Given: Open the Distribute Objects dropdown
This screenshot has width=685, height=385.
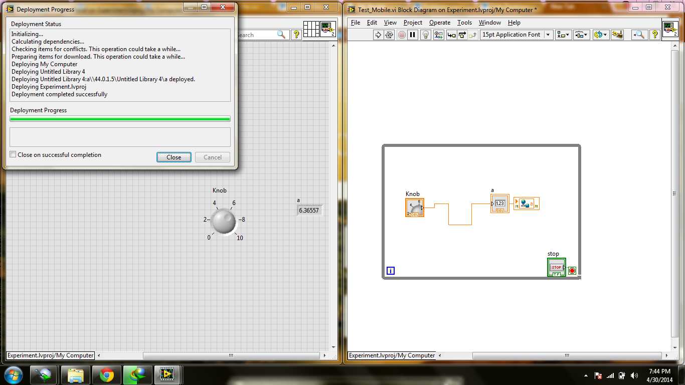Looking at the screenshot, I should tap(582, 35).
